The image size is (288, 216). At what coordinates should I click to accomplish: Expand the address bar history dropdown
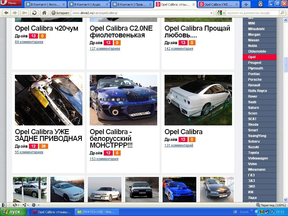[211, 13]
